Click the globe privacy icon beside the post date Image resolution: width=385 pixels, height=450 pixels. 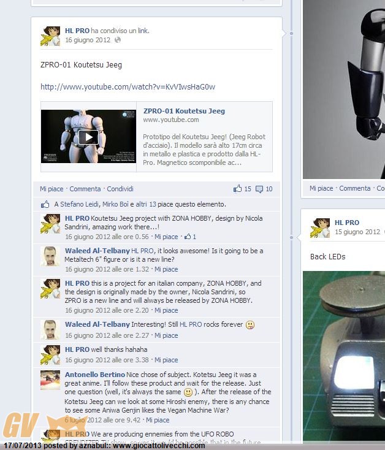click(118, 40)
